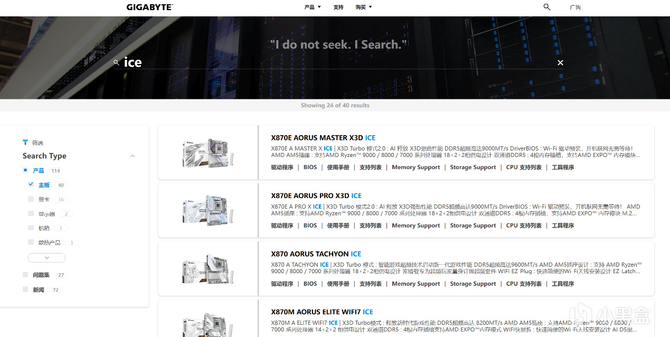Check the 显卡 filter checkbox
The width and height of the screenshot is (670, 337).
coord(31,199)
